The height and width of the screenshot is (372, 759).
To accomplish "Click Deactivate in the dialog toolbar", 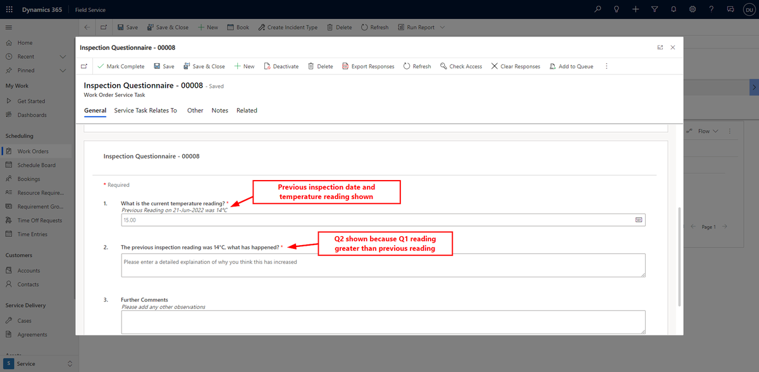I will pyautogui.click(x=281, y=66).
